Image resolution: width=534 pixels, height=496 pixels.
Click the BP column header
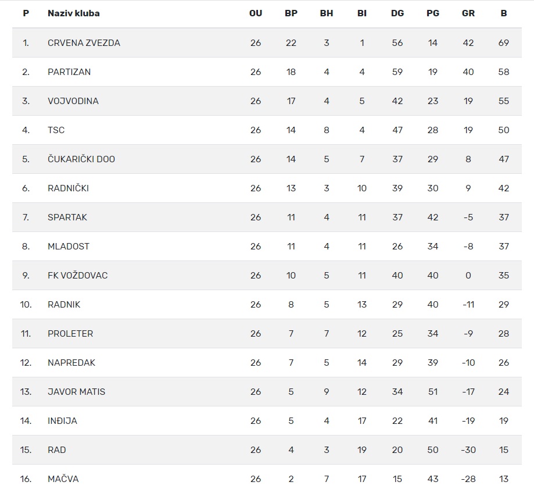291,13
